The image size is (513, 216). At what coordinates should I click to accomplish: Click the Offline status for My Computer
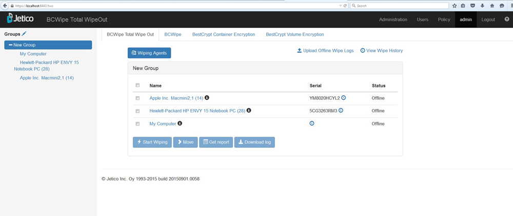click(x=378, y=124)
